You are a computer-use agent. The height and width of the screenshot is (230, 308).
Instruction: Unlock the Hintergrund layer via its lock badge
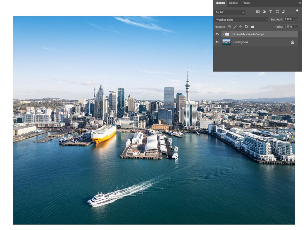pos(292,42)
